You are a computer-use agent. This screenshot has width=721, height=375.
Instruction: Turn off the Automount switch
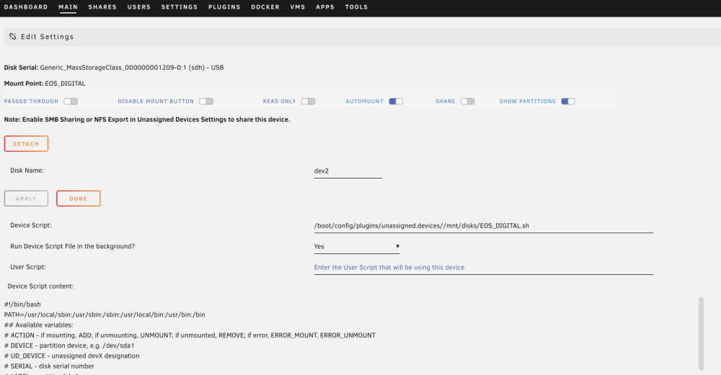click(395, 101)
